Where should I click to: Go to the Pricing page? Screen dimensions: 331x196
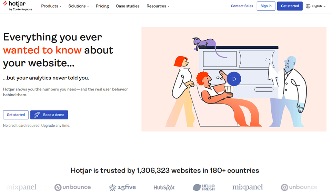tap(102, 6)
